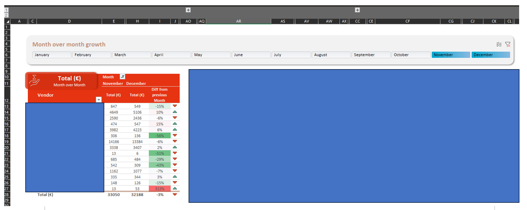The height and width of the screenshot is (210, 527).
Task: Select April in the month slicer
Action: [172, 55]
